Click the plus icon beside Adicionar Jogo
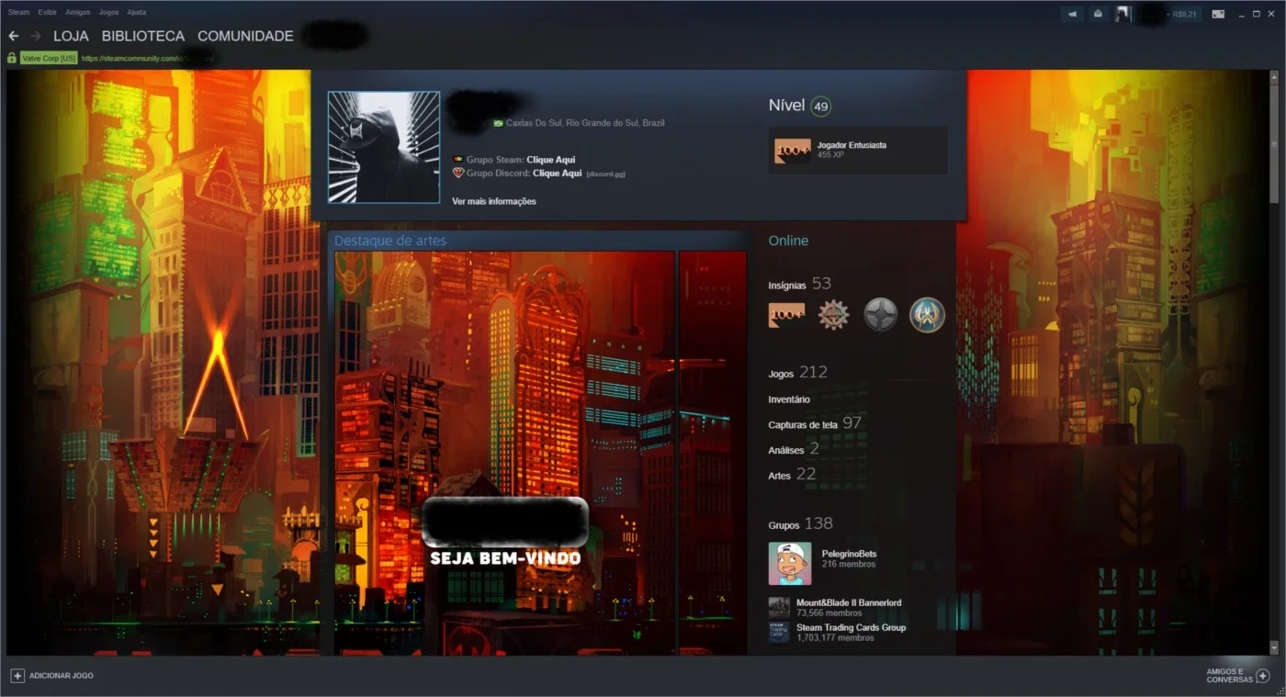The image size is (1286, 697). (17, 675)
